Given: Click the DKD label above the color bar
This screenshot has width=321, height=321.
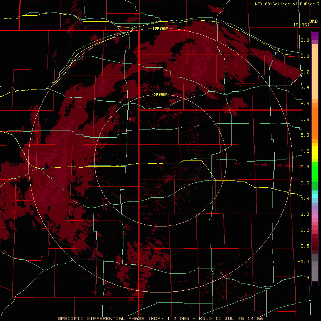Looking at the screenshot, I should pyautogui.click(x=314, y=21).
